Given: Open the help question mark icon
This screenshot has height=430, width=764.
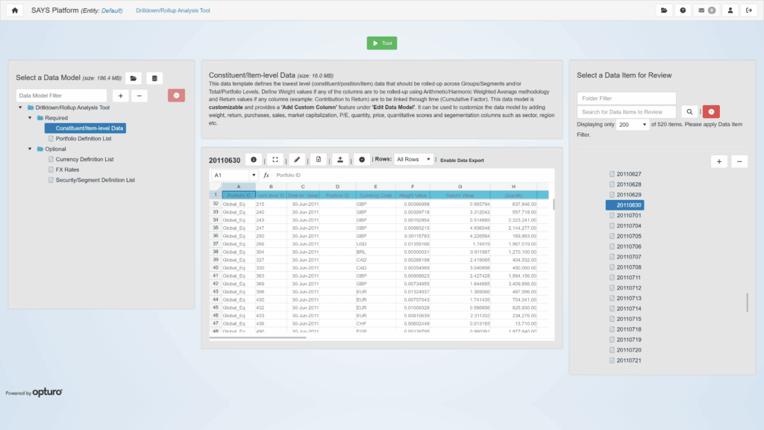Looking at the screenshot, I should tap(683, 10).
